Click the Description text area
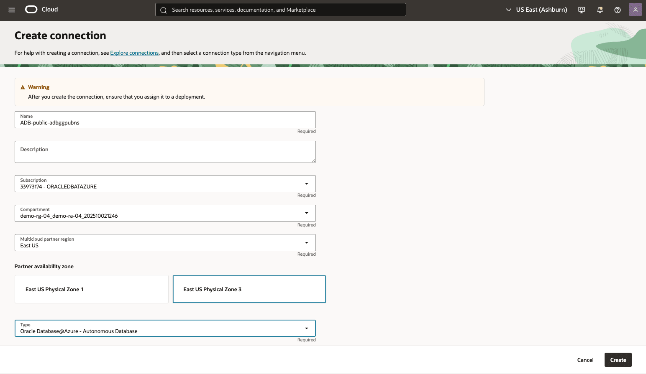 [x=165, y=152]
